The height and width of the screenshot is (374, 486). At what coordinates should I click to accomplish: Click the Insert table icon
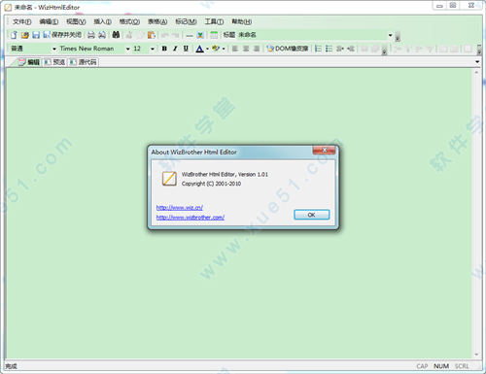[x=214, y=35]
